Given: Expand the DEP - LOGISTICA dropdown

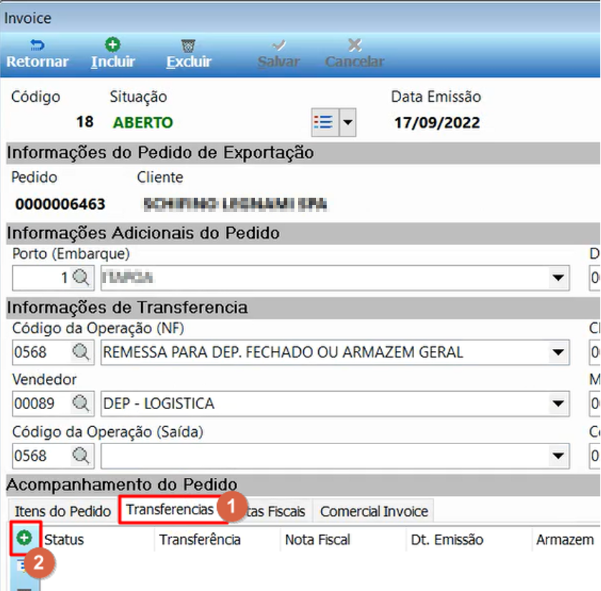Looking at the screenshot, I should pos(558,403).
